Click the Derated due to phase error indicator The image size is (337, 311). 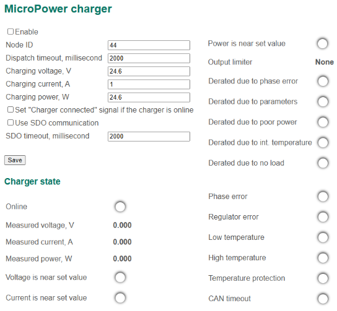point(323,81)
